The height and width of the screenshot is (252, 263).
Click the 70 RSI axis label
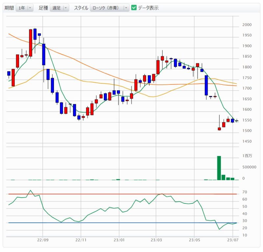(x=245, y=192)
